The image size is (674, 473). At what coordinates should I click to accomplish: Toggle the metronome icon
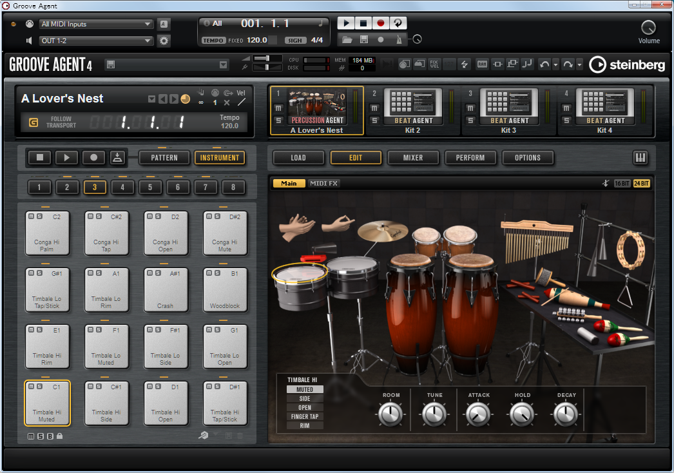pos(398,39)
